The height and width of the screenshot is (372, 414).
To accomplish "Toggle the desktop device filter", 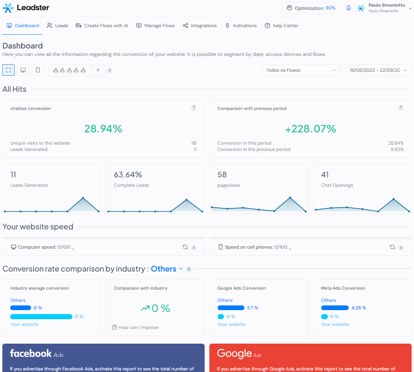I will coord(23,70).
